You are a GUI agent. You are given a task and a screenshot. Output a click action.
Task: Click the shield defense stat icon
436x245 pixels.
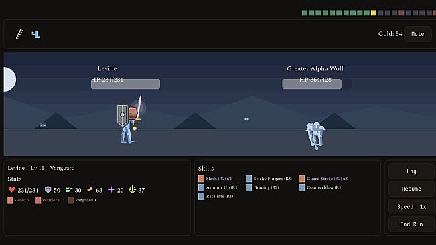48,189
